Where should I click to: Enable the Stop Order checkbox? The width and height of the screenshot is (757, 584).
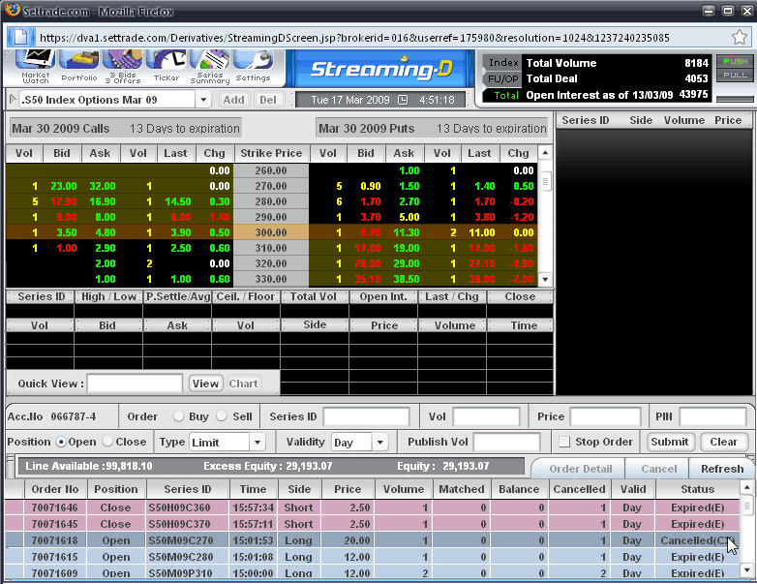[x=564, y=442]
